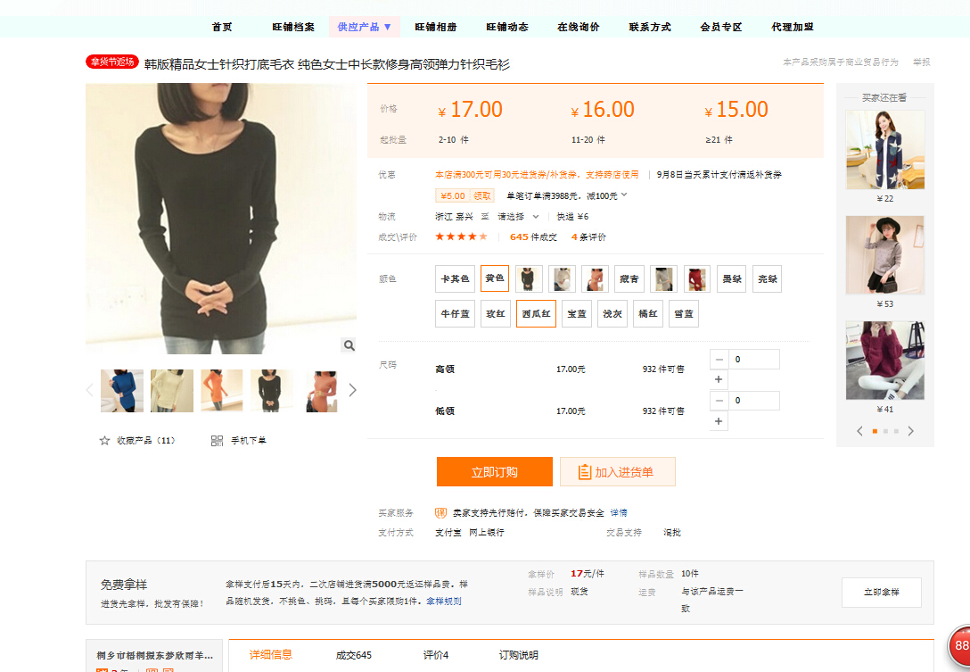The width and height of the screenshot is (970, 672).
Task: Decrease quantity for 低领 with minus button
Action: pos(719,401)
